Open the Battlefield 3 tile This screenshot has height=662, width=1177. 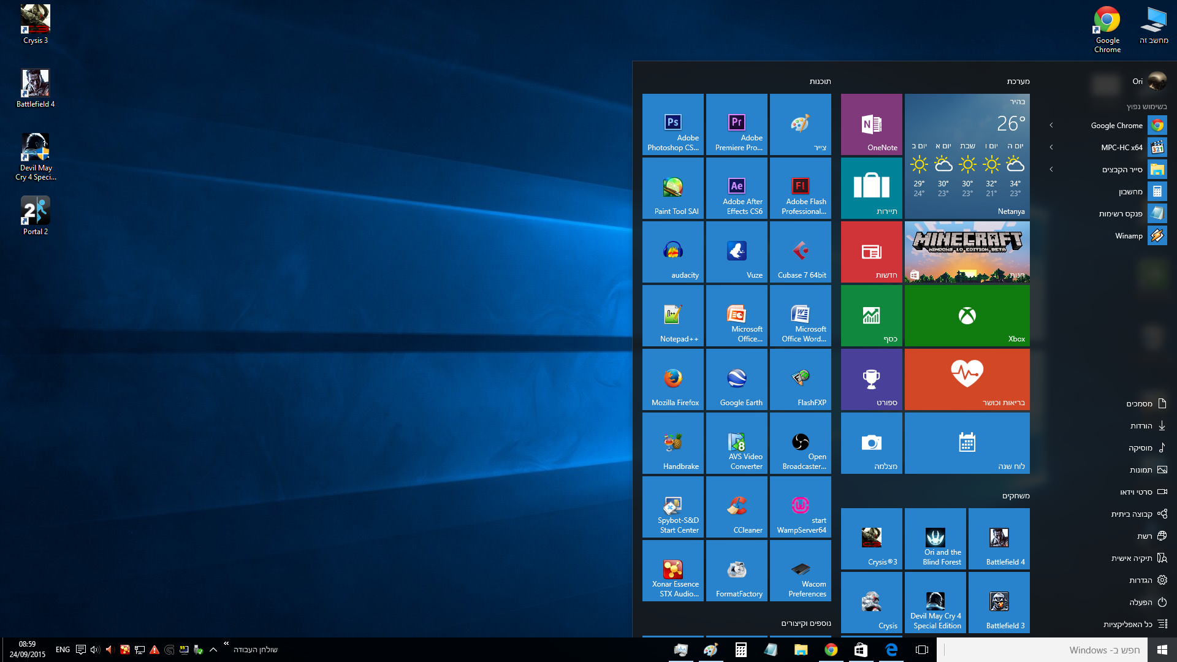[x=999, y=603]
